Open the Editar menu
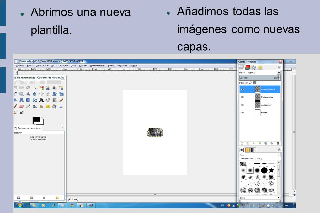 pyautogui.click(x=30, y=66)
